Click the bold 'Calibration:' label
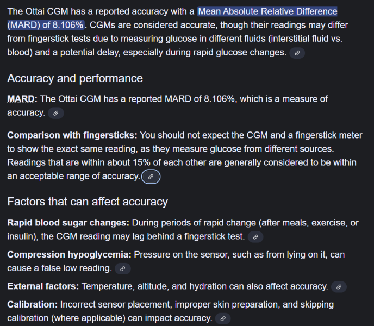Image resolution: width=374 pixels, height=326 pixels. [32, 304]
